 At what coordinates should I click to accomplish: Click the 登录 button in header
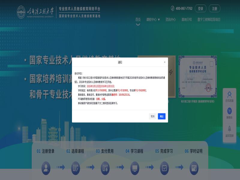(x=200, y=9)
